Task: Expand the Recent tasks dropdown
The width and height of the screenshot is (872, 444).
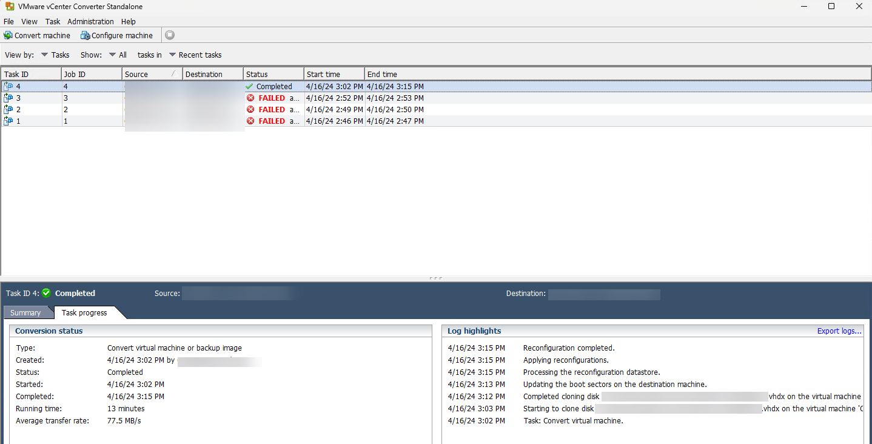Action: tap(195, 55)
